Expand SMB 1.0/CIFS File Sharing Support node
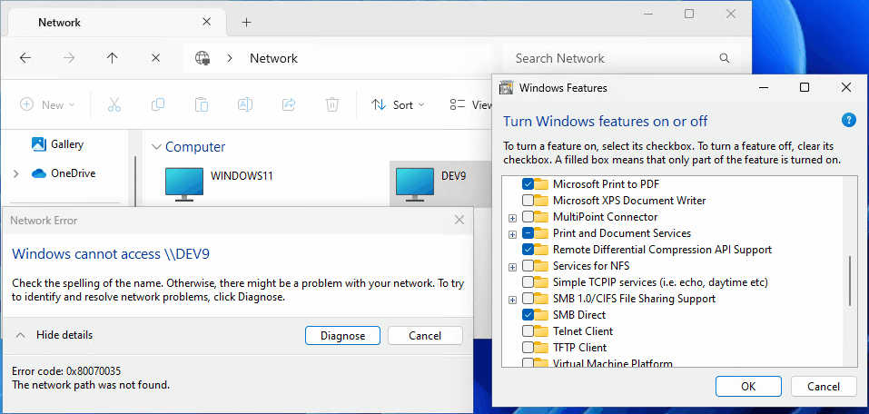The height and width of the screenshot is (414, 869). tap(513, 300)
